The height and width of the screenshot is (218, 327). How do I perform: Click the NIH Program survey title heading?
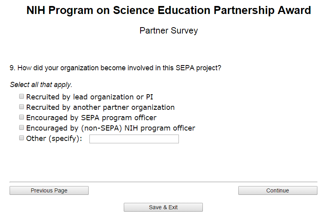click(168, 11)
